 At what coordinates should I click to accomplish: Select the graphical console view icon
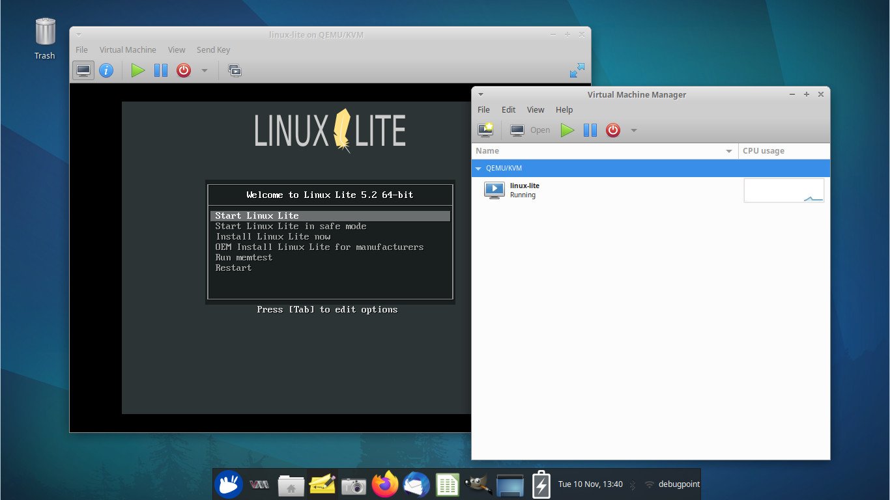click(x=83, y=70)
